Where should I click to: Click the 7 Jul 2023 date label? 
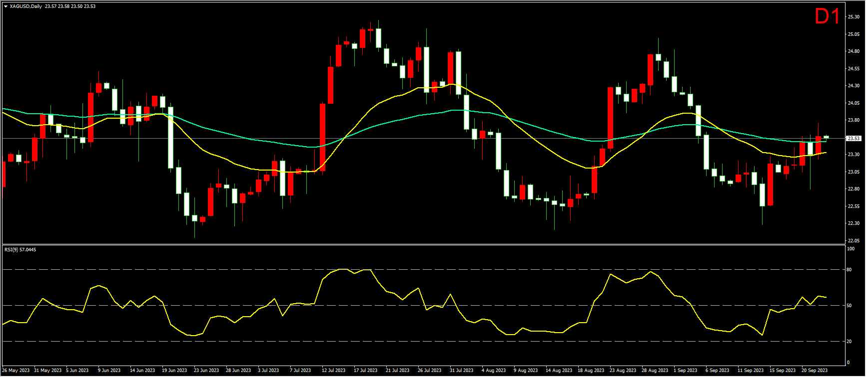[x=301, y=371]
